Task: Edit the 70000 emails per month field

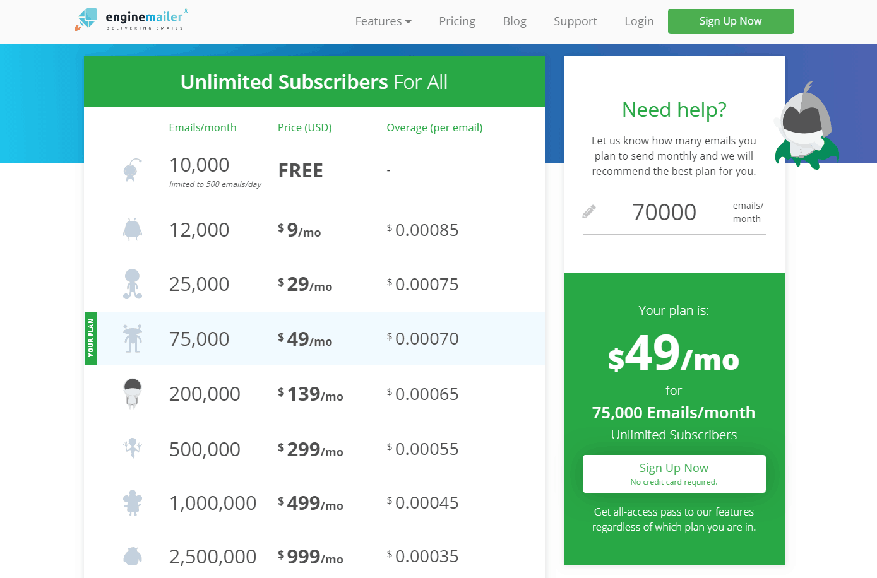Action: coord(664,212)
